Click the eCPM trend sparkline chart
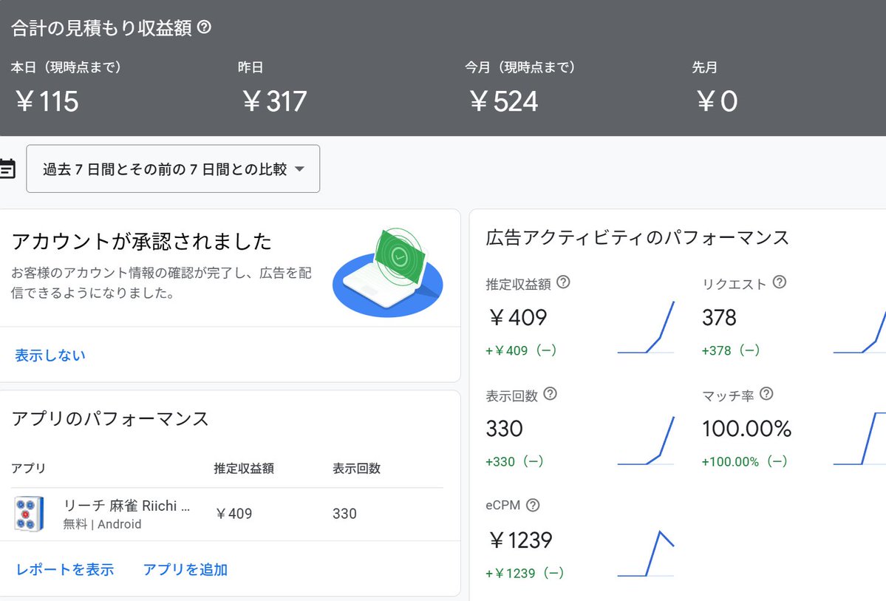Screen dimensions: 886x601 pyautogui.click(x=646, y=554)
